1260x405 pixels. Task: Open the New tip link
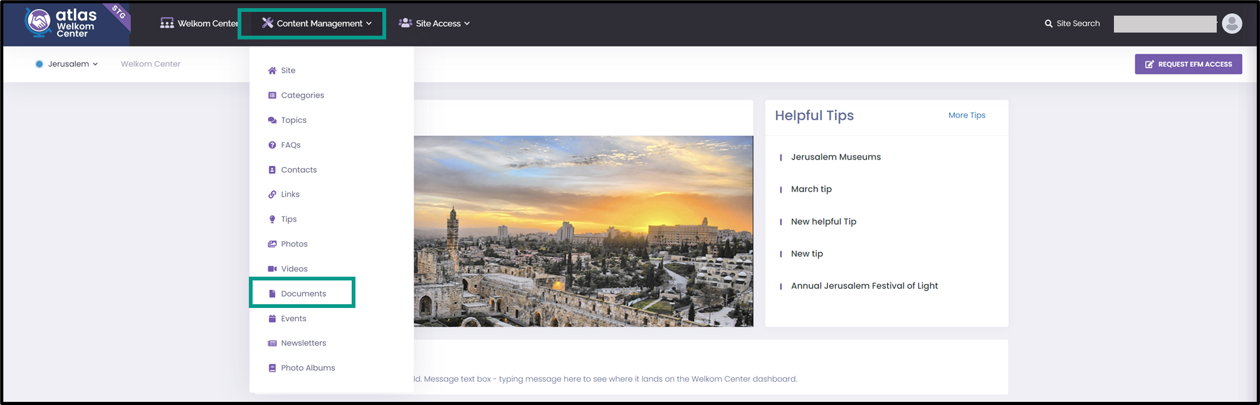807,254
